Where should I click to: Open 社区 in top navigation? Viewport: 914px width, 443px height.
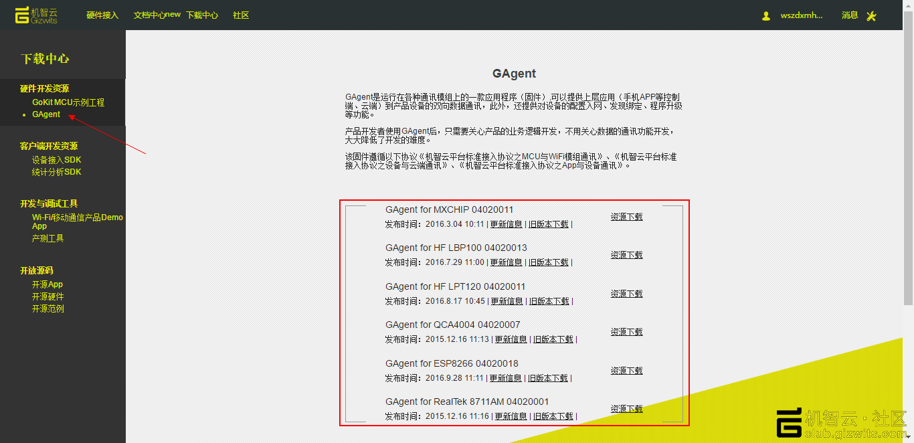[241, 15]
